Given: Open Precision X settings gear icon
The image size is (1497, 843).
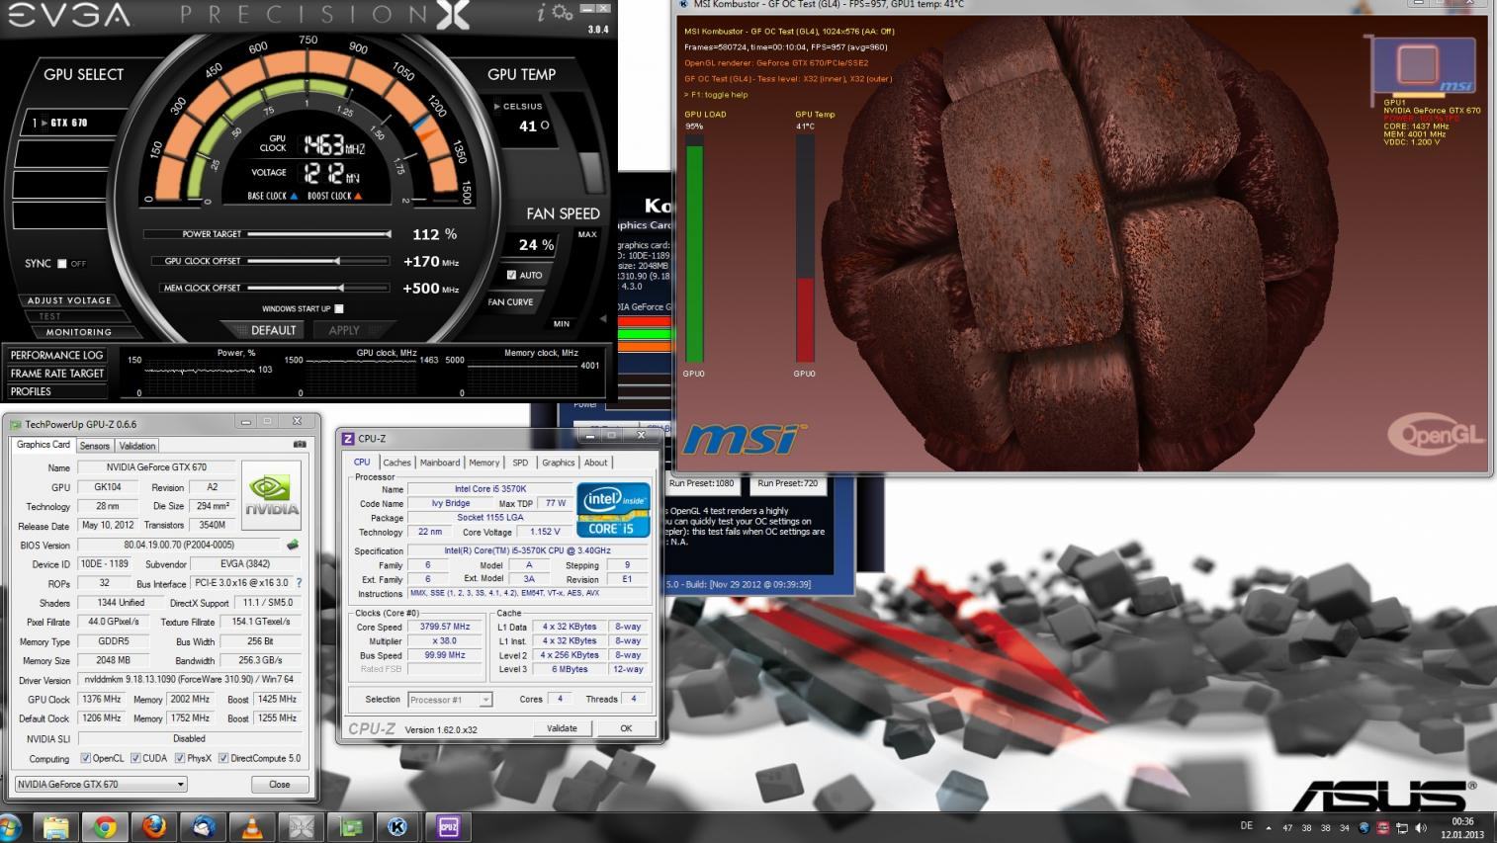Looking at the screenshot, I should point(563,13).
